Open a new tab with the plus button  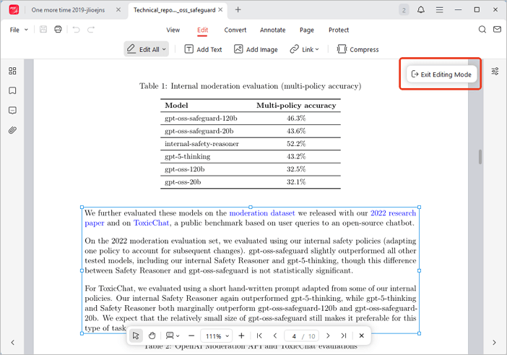(x=238, y=9)
